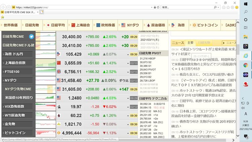Screen dimensions: 252x142
Task: Open the 09:14 債券寄り付き headline
Action: pyautogui.click(x=204, y=124)
